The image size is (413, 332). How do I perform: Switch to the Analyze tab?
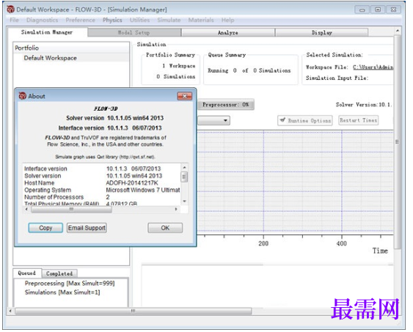(x=228, y=33)
